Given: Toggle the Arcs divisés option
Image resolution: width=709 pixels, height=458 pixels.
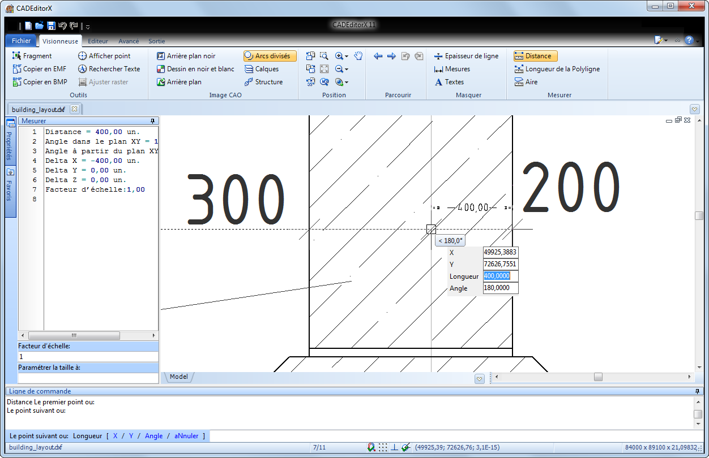Looking at the screenshot, I should point(270,56).
